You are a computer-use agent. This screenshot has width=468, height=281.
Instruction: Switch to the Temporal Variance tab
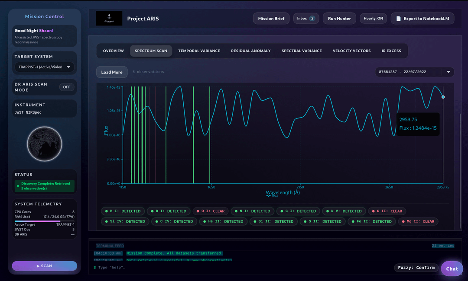(199, 51)
